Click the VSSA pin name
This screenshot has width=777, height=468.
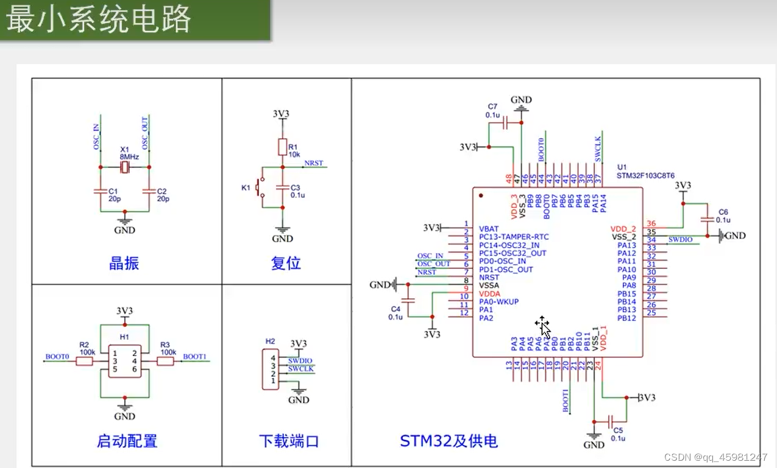[489, 285]
